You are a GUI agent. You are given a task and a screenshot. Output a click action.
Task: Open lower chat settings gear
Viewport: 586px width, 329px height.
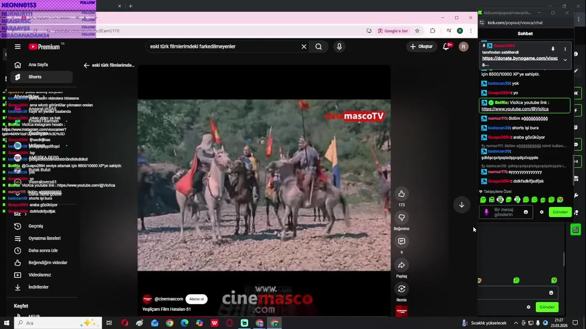click(x=528, y=307)
